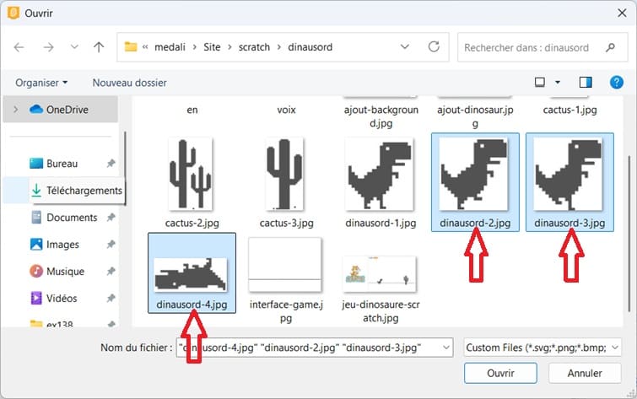Select file ajout-background.jpg
Viewport: 637px width, 399px height.
(x=381, y=116)
